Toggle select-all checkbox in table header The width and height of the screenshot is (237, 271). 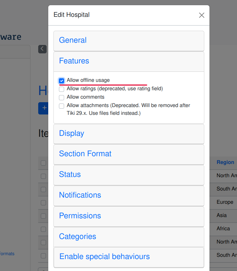(x=43, y=163)
